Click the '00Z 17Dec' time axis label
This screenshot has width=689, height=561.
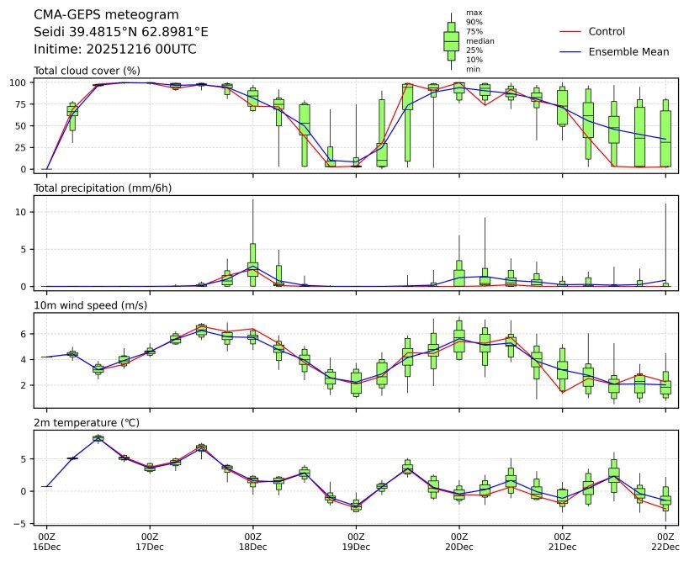coord(150,542)
